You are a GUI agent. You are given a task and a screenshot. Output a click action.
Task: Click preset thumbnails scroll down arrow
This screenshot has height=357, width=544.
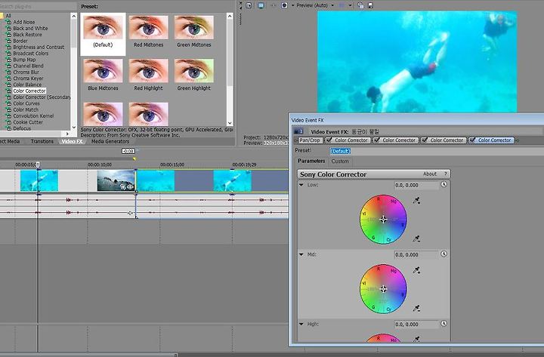click(x=230, y=123)
